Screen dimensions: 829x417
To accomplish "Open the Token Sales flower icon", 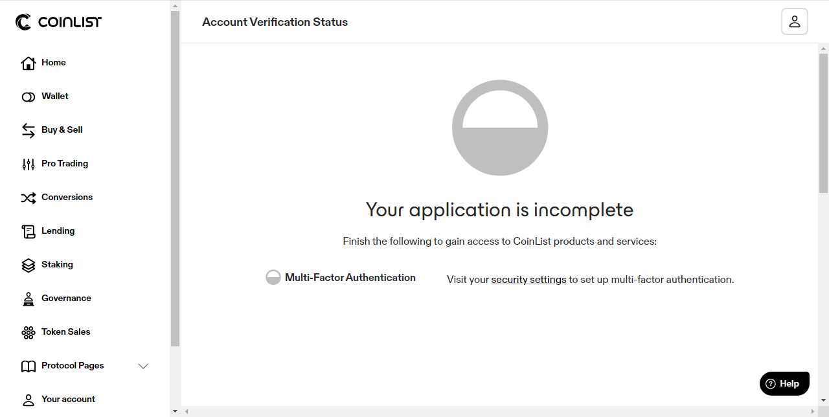I will [x=28, y=332].
